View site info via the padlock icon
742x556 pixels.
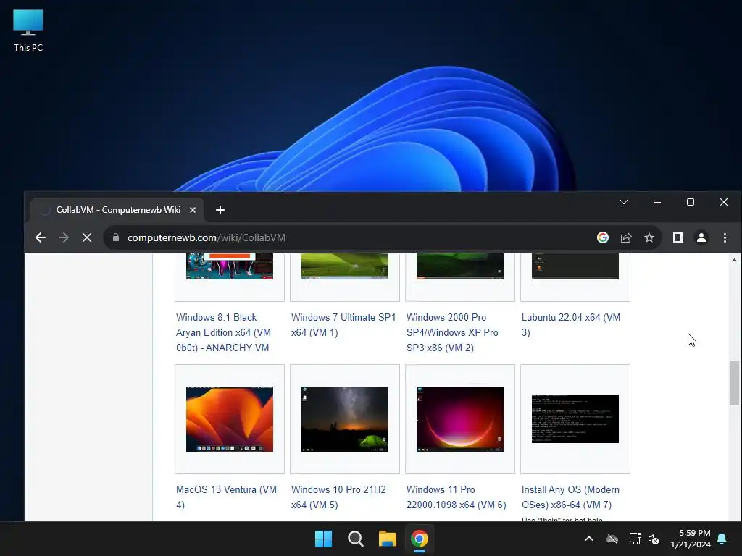[x=116, y=237]
